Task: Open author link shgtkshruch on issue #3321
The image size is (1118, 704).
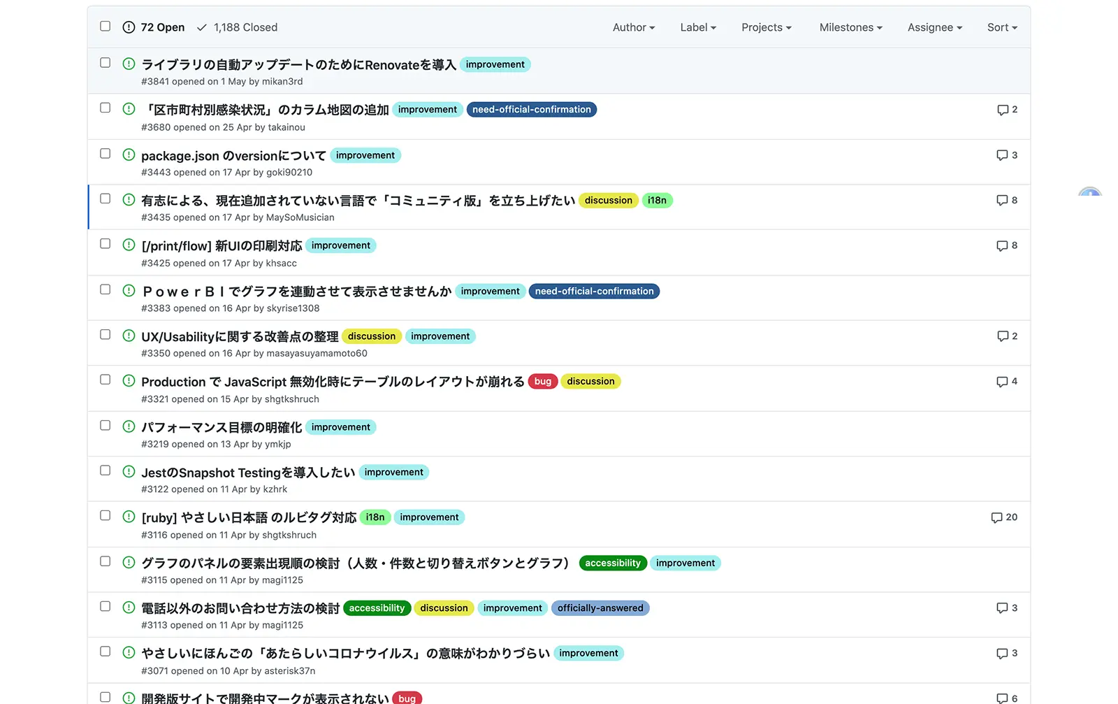Action: click(292, 399)
